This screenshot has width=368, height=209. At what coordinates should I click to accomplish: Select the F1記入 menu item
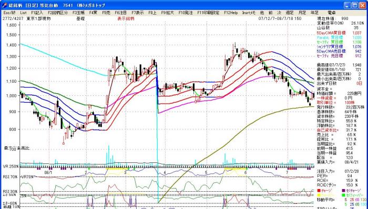pos(37,13)
